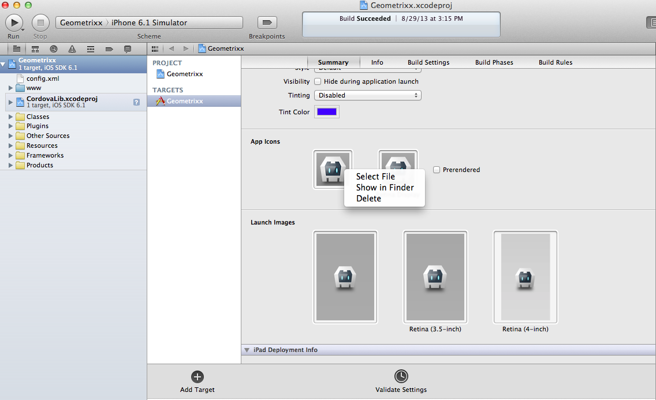Click the first non-retina launch image

click(x=345, y=277)
